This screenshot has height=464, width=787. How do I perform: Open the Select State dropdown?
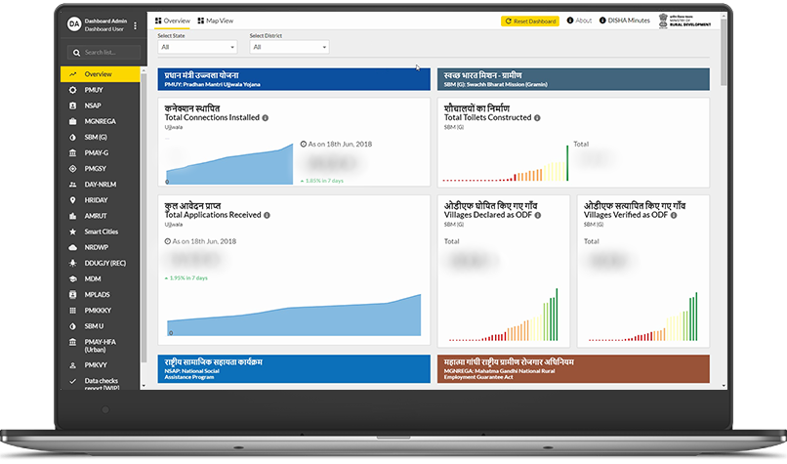pos(197,47)
